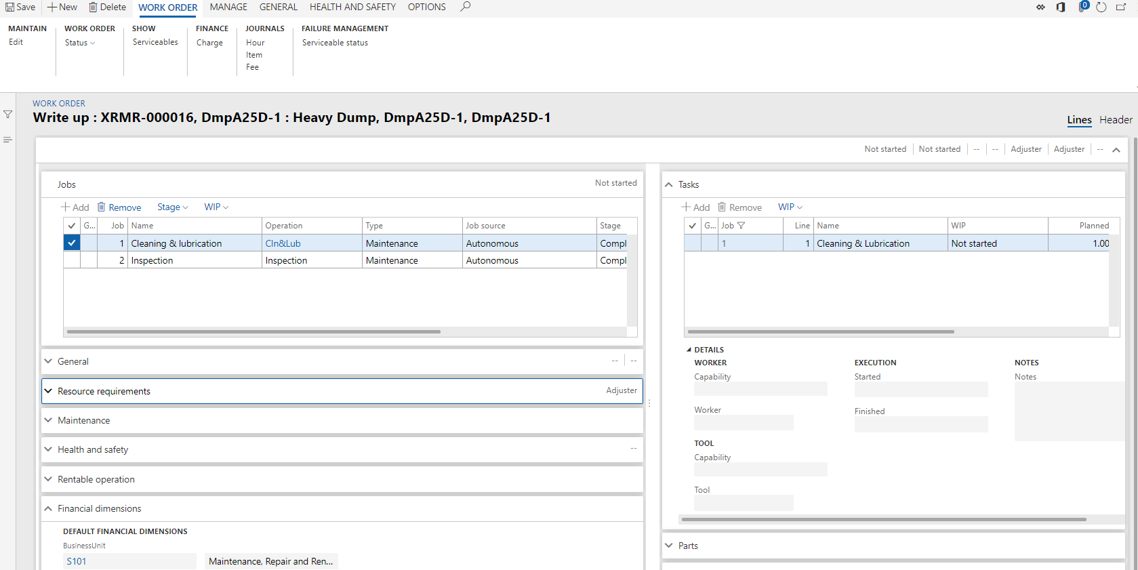The image size is (1138, 570).
Task: Click the Tool field under TOOL
Action: 744,503
